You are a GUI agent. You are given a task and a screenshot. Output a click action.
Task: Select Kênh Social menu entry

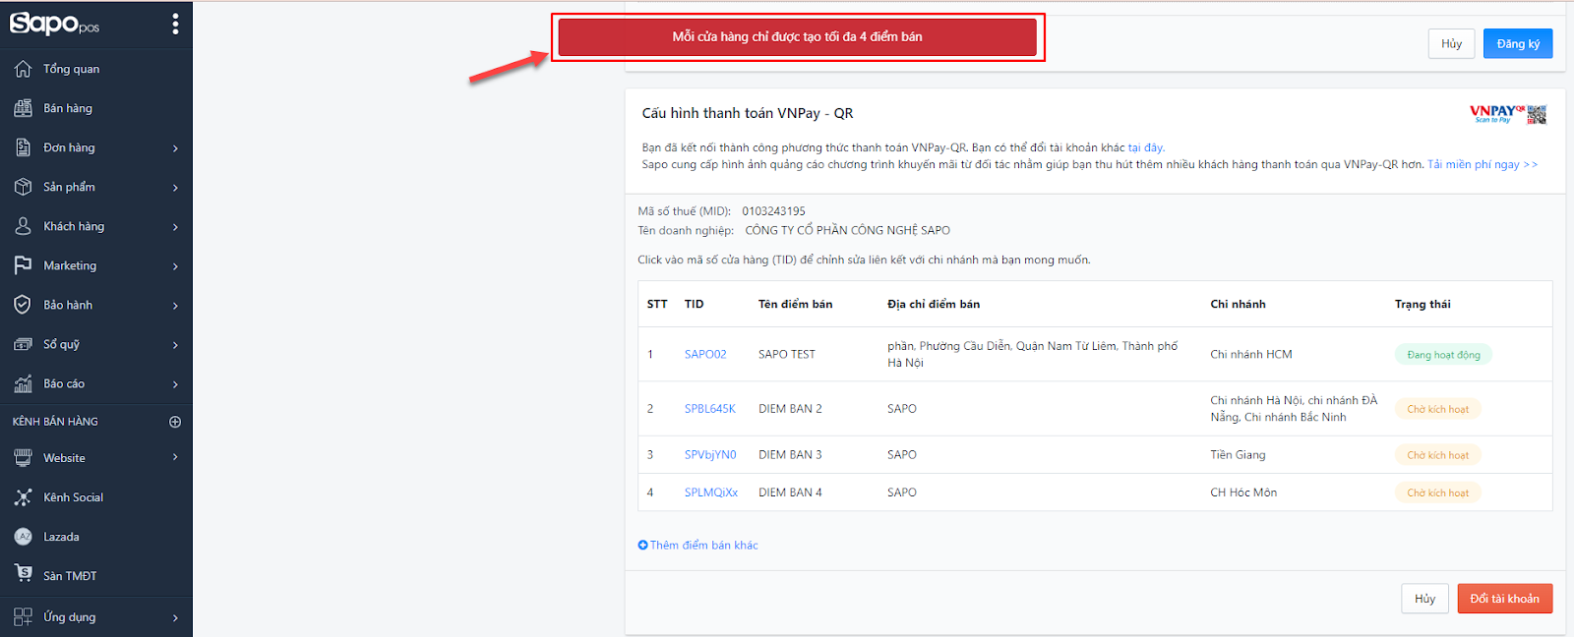[73, 497]
